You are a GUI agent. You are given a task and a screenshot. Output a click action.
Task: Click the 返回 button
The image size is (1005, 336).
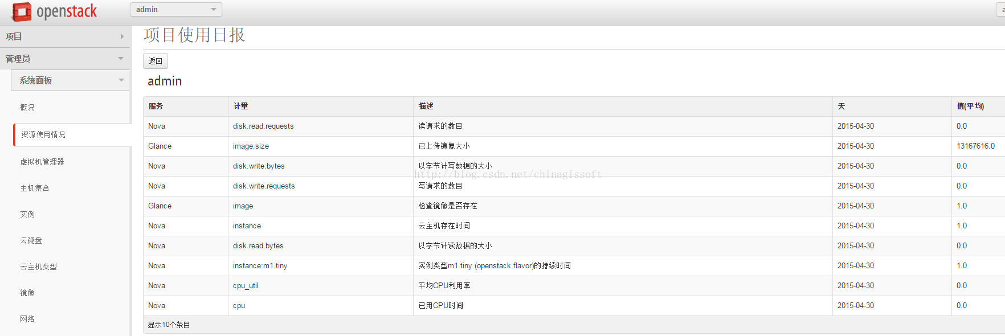tap(156, 61)
